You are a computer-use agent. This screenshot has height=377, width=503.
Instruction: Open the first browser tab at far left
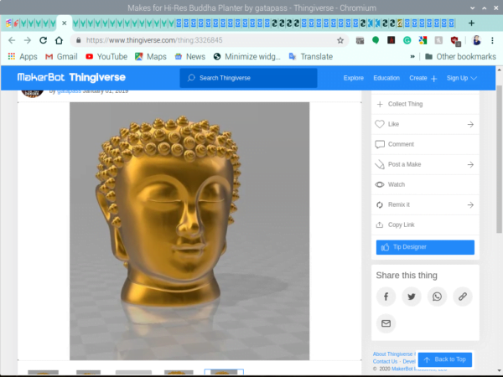pos(8,23)
